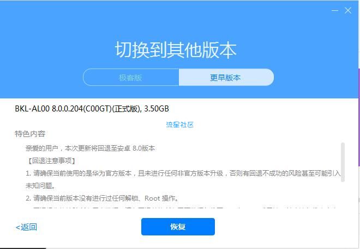Viewport: 360px width, 249px height.
Task: Click the 【回退注意事项】 heading
Action: 51,161
